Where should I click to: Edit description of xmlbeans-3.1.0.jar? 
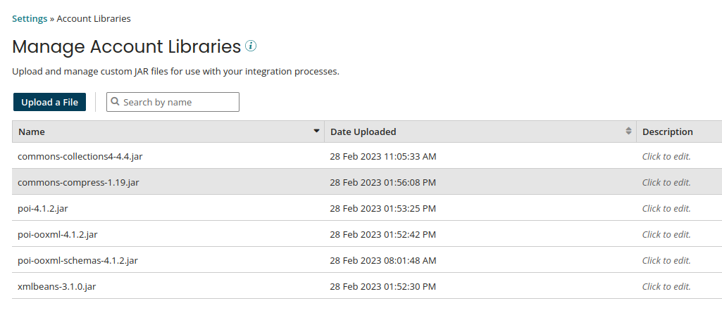[x=666, y=286]
